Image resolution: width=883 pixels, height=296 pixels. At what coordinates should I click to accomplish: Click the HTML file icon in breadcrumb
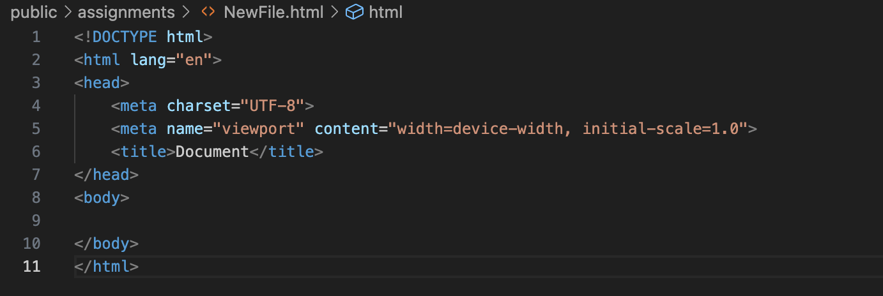[x=208, y=12]
